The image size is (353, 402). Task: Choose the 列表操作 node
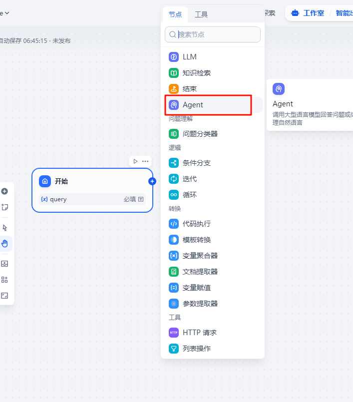point(196,349)
